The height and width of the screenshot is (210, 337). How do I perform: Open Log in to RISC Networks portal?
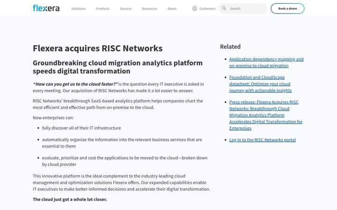click(x=263, y=140)
